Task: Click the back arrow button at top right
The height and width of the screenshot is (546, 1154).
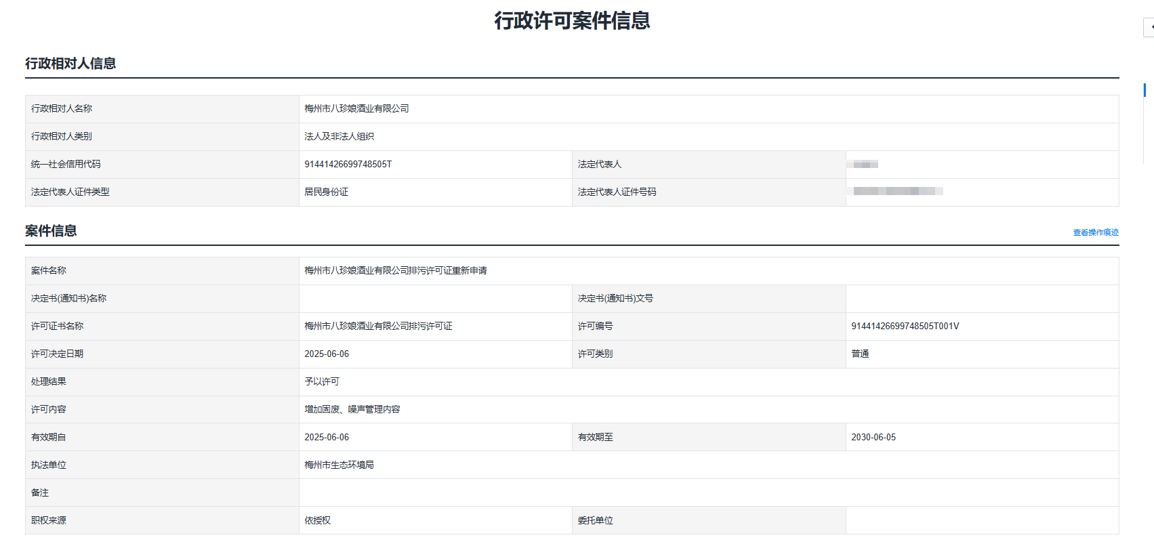Action: click(1149, 27)
